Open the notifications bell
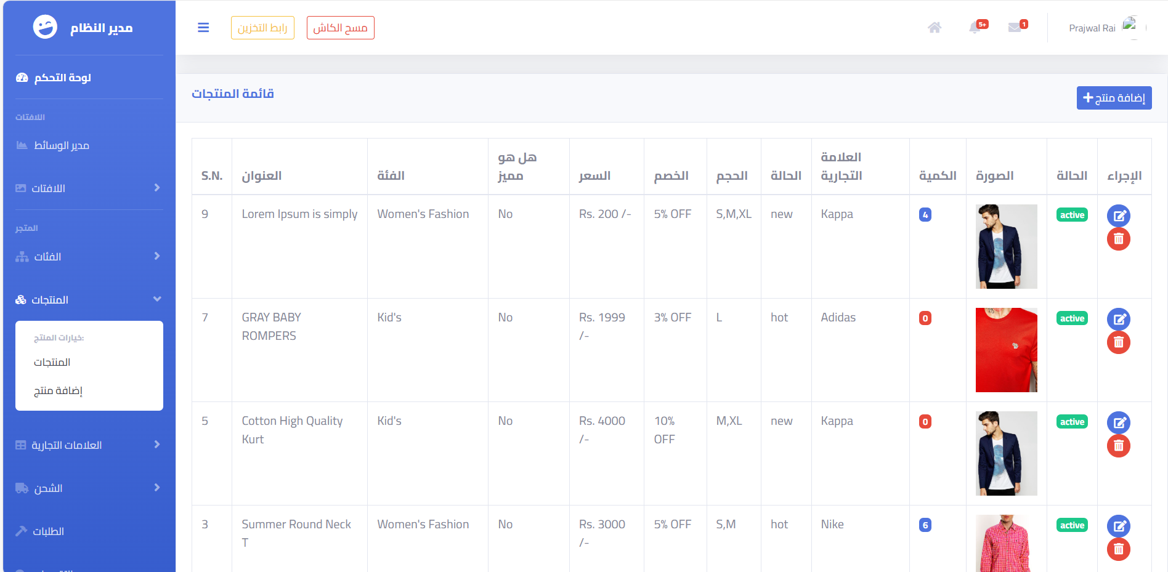The height and width of the screenshot is (572, 1168). pyautogui.click(x=975, y=28)
